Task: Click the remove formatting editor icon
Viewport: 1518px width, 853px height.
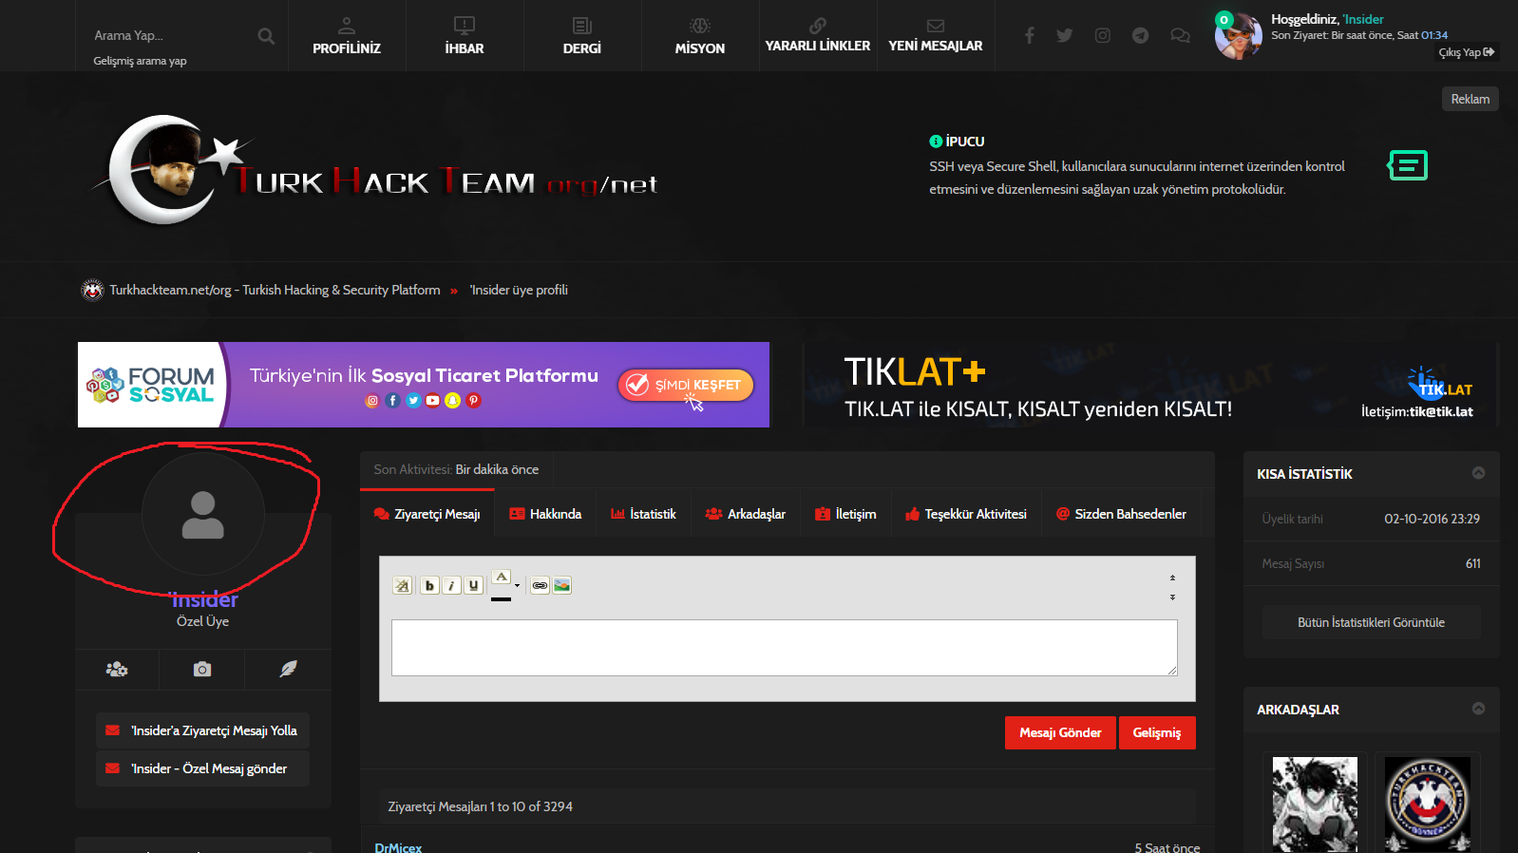Action: coord(403,585)
